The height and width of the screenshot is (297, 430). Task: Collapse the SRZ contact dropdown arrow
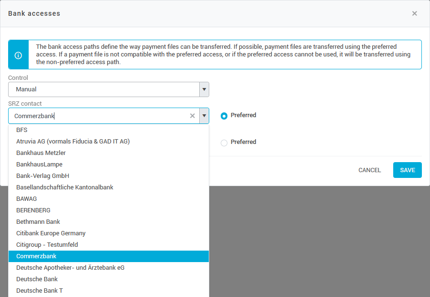coord(204,116)
